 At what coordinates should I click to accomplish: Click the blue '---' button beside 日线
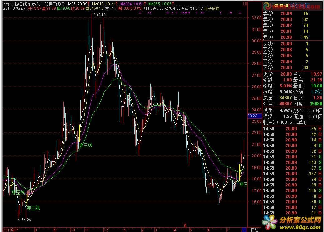point(244,230)
